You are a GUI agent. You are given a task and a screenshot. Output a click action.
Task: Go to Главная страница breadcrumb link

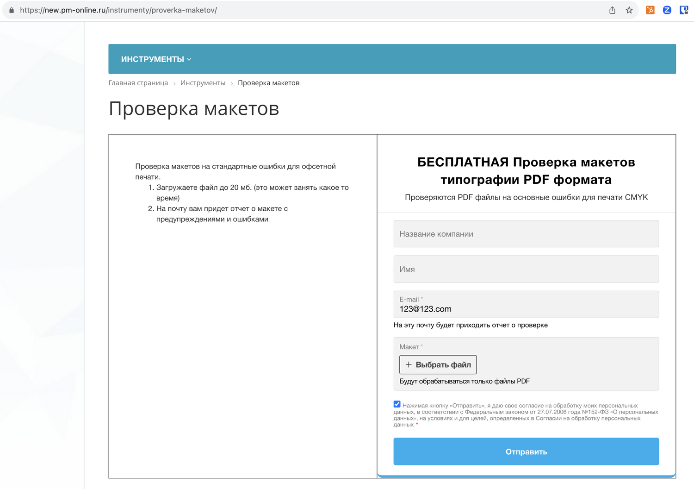138,83
